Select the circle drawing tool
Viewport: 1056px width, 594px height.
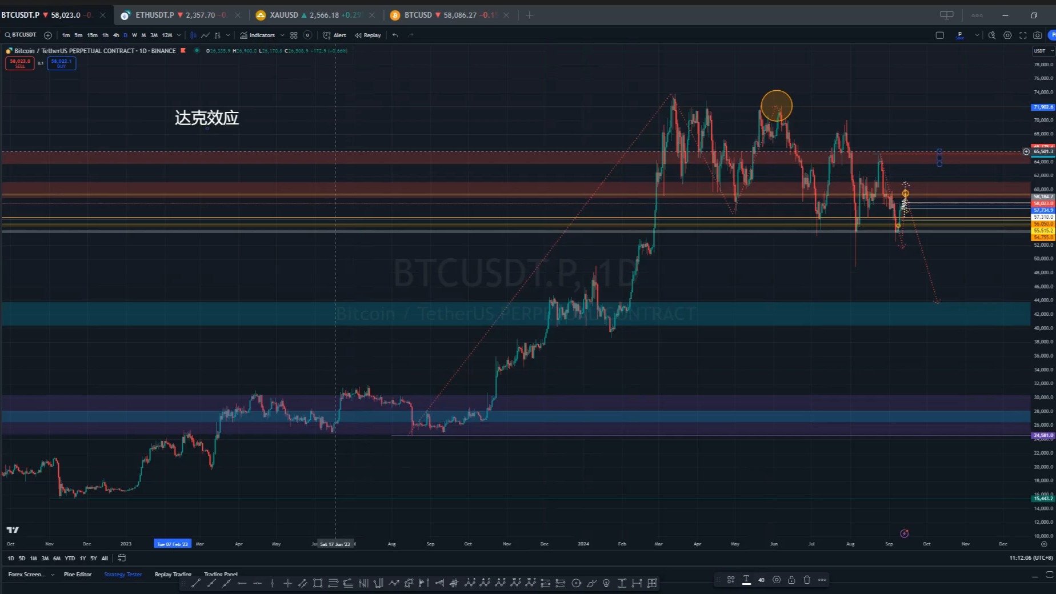pos(576,583)
